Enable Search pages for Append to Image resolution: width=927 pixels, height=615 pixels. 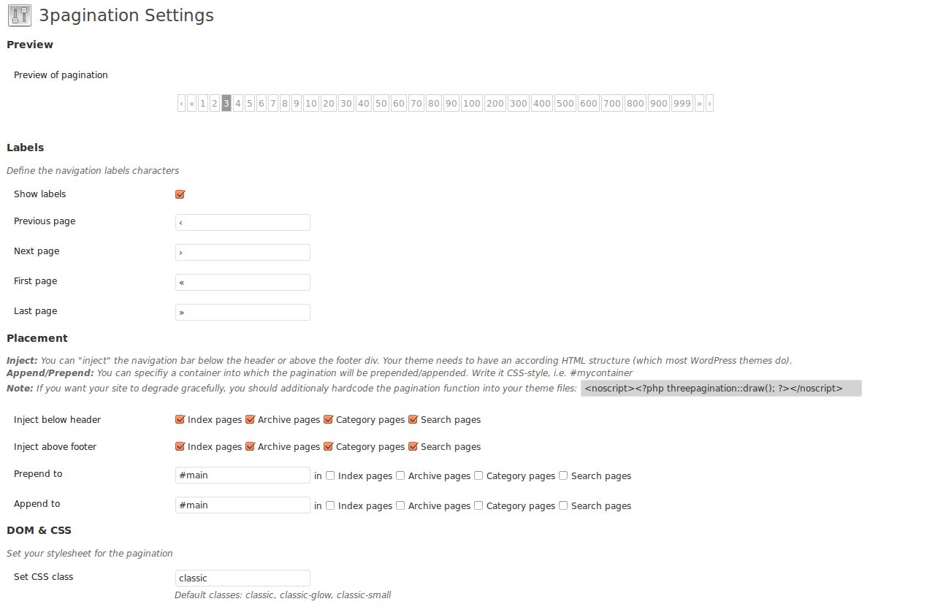tap(563, 505)
